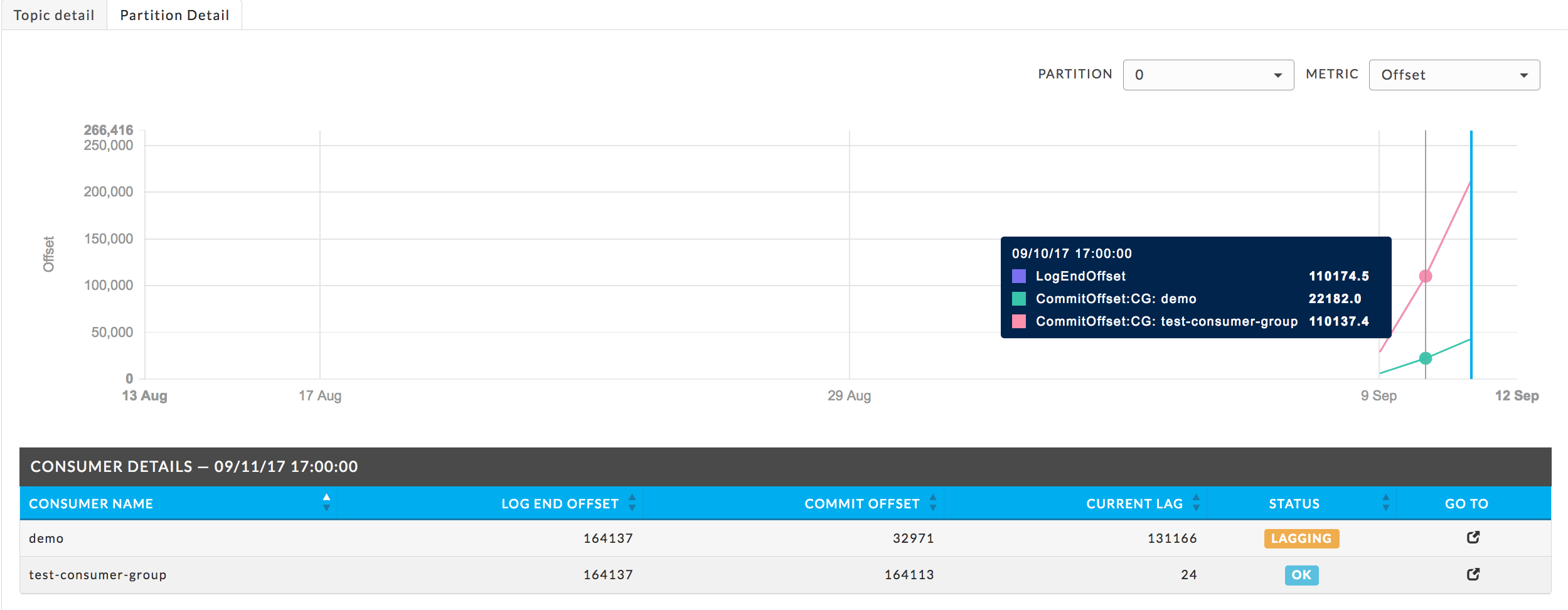Select the demo consumer name
The height and width of the screenshot is (610, 1568).
click(46, 538)
